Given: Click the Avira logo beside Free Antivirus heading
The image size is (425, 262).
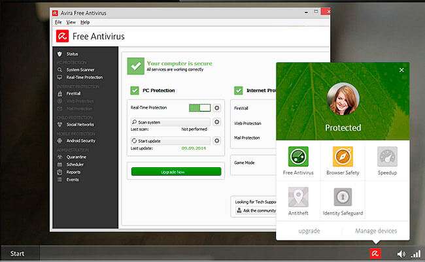Looking at the screenshot, I should pos(62,36).
